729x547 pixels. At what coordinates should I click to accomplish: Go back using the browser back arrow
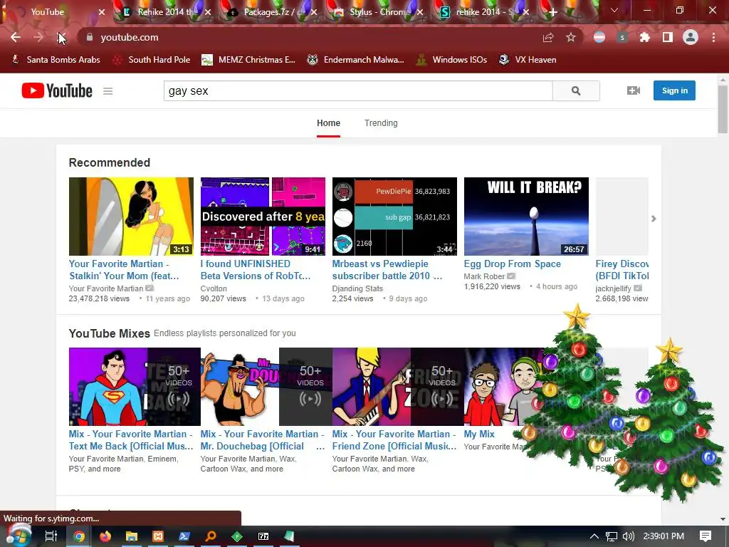point(16,37)
